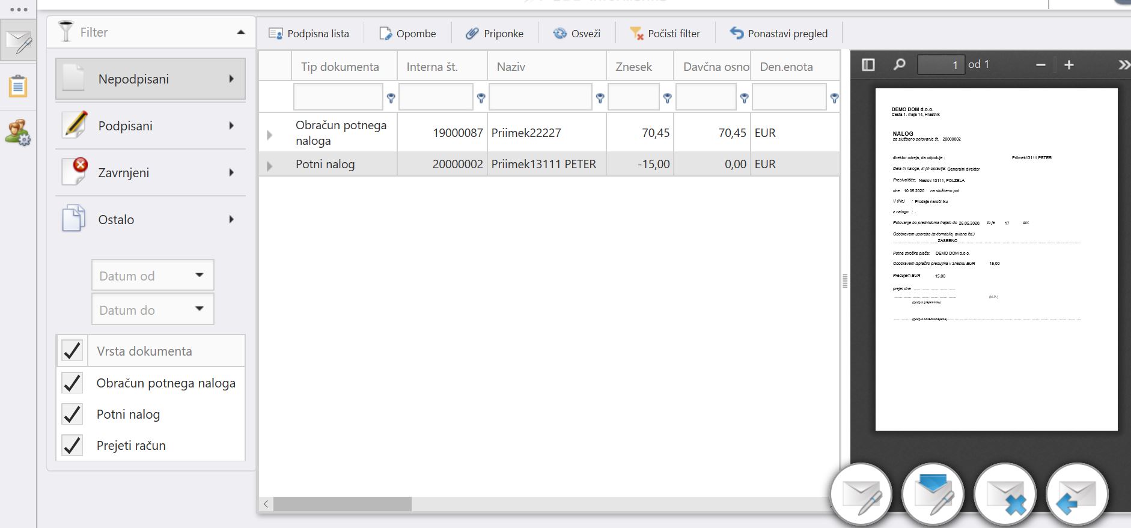Toggle the PDF viewer sidebar panel icon
Viewport: 1131px width, 528px height.
868,64
